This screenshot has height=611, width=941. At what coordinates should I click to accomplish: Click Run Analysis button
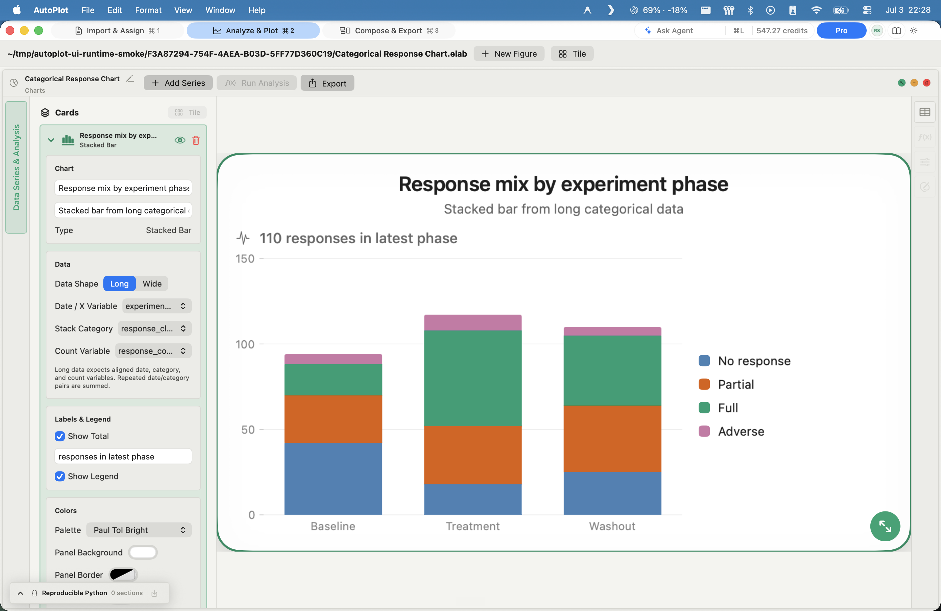point(257,83)
